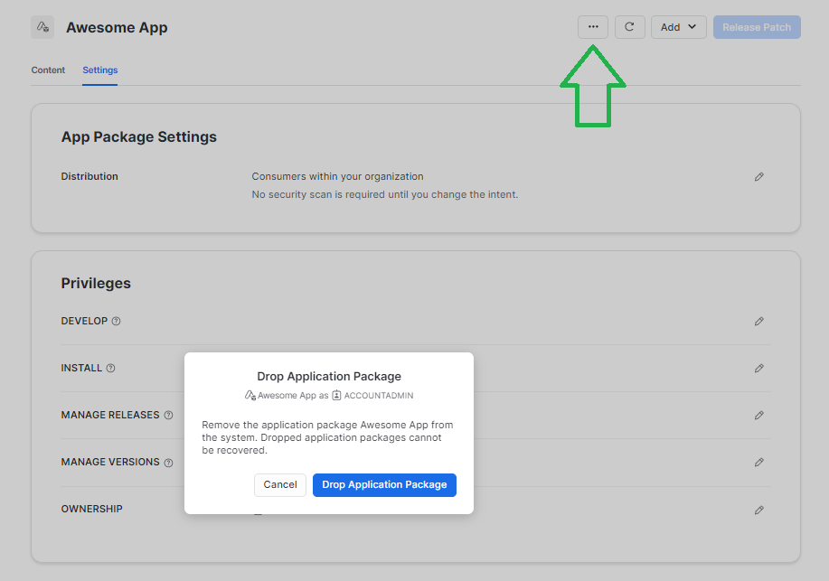Open the INSTALL help tooltip icon
The height and width of the screenshot is (581, 829).
tap(110, 368)
